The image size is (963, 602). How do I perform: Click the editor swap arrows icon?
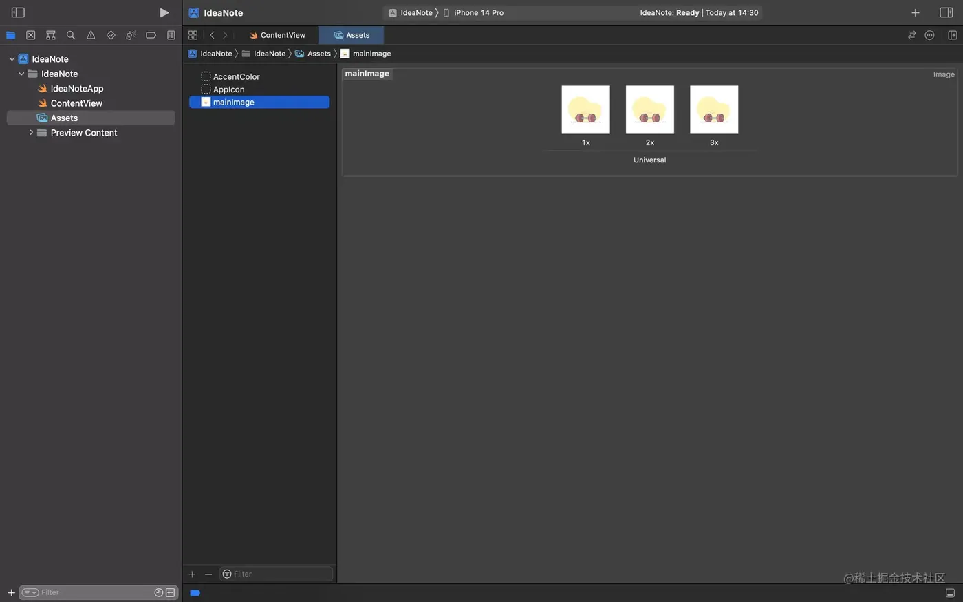912,35
